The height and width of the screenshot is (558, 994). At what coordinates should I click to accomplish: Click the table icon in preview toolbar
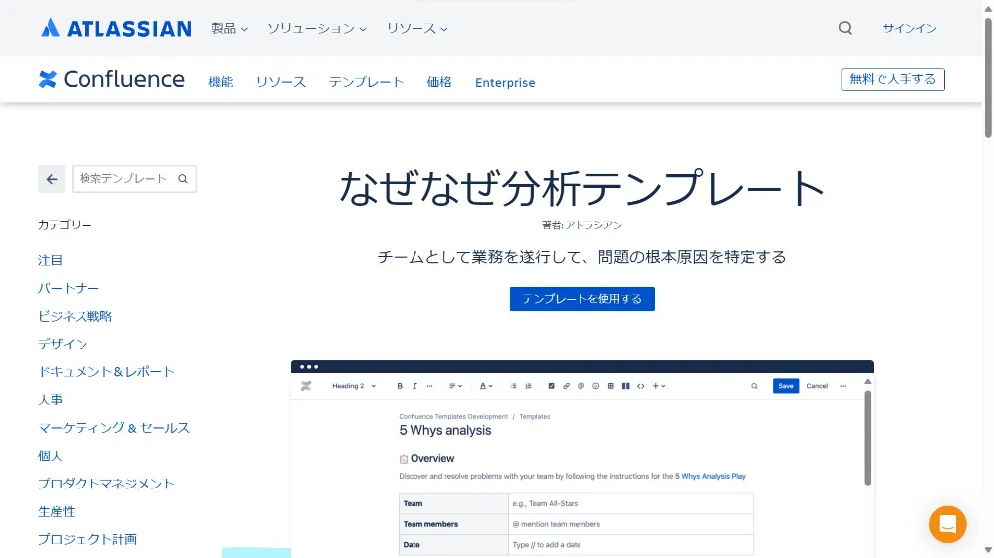[611, 386]
